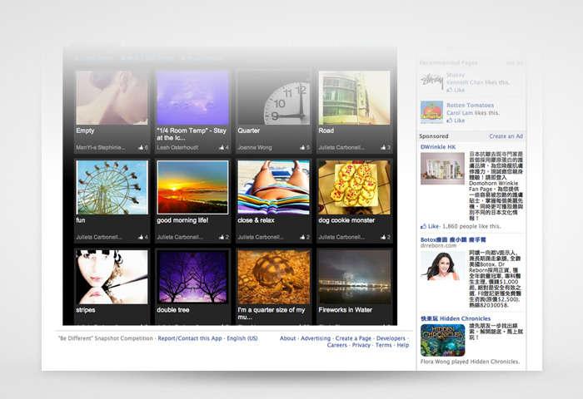Viewport: 583px width, 399px height.
Task: Like the Stussy recommended page
Action: [456, 91]
